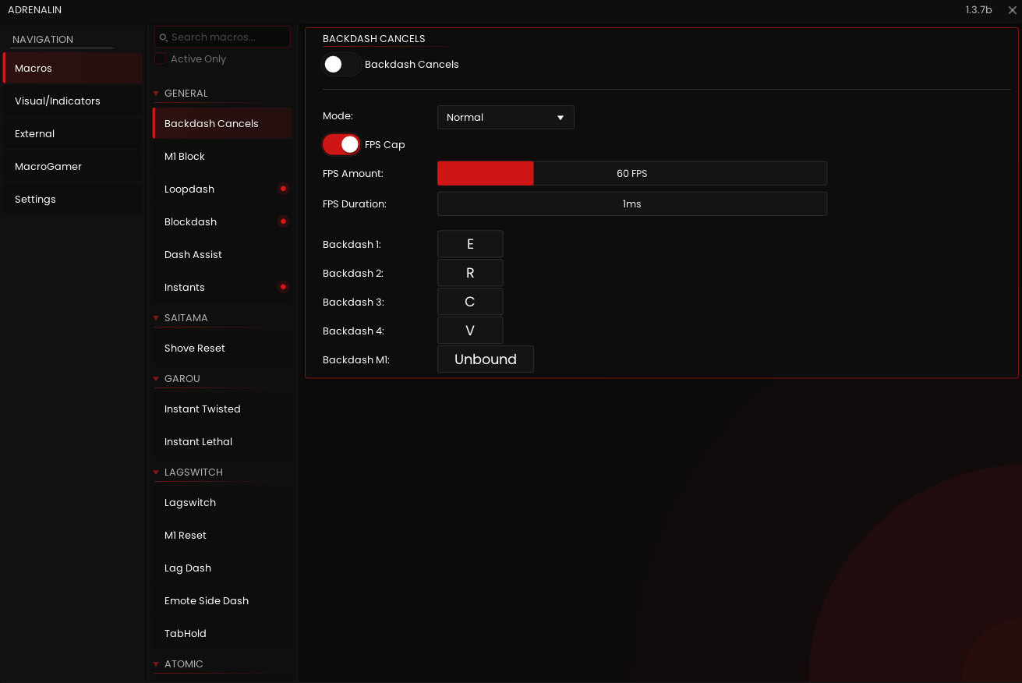
Task: Enable the Backdash Cancels toggle
Action: pos(341,63)
